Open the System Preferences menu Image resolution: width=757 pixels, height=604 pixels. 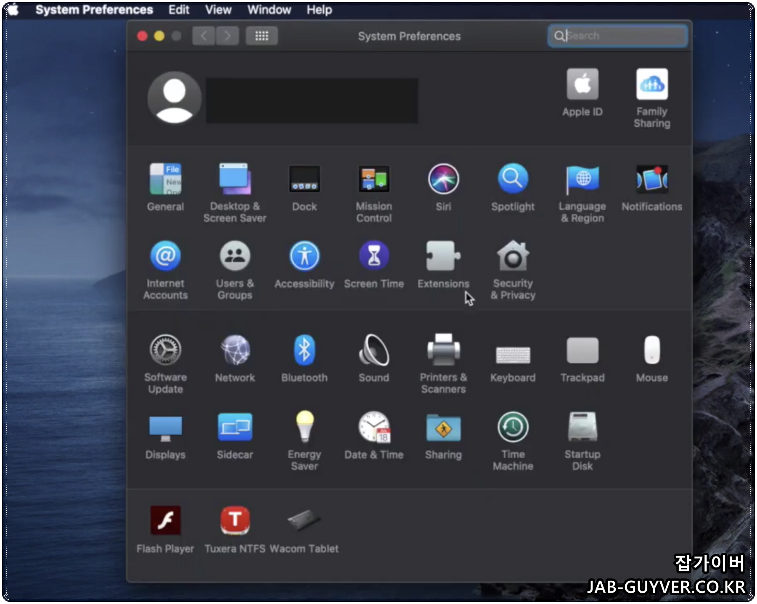click(94, 10)
